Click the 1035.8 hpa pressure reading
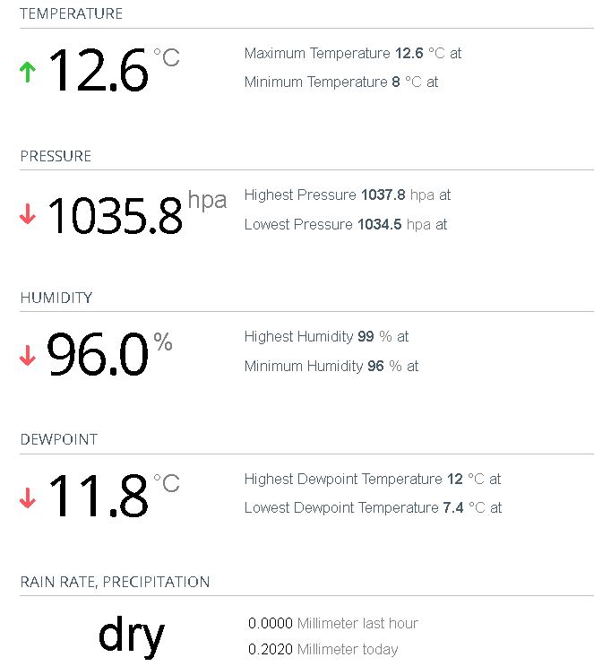This screenshot has width=611, height=666. (115, 214)
